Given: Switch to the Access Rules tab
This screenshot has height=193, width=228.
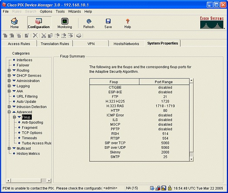Looking at the screenshot, I should [19, 44].
